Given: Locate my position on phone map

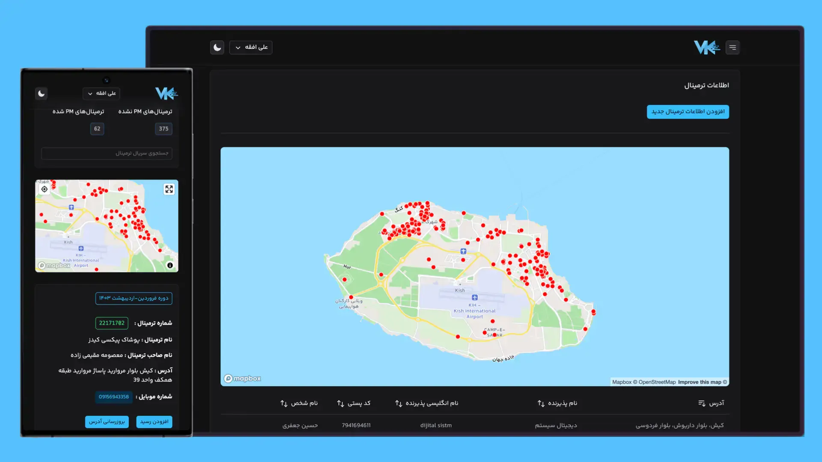Looking at the screenshot, I should tap(45, 189).
